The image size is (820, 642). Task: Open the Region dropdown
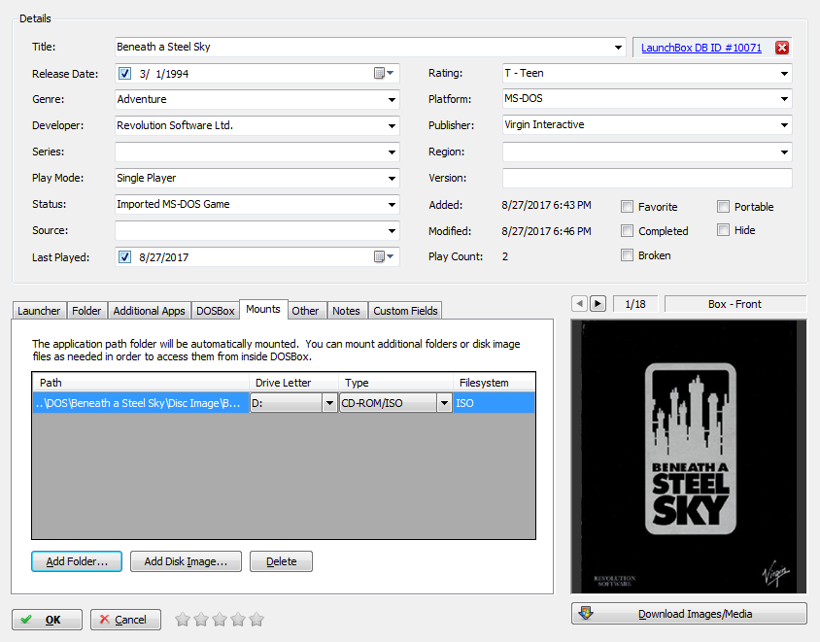coord(784,152)
